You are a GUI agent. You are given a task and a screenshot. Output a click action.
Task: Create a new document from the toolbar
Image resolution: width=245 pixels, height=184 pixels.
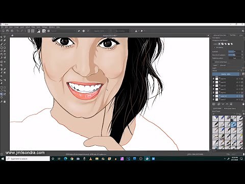tap(3, 31)
